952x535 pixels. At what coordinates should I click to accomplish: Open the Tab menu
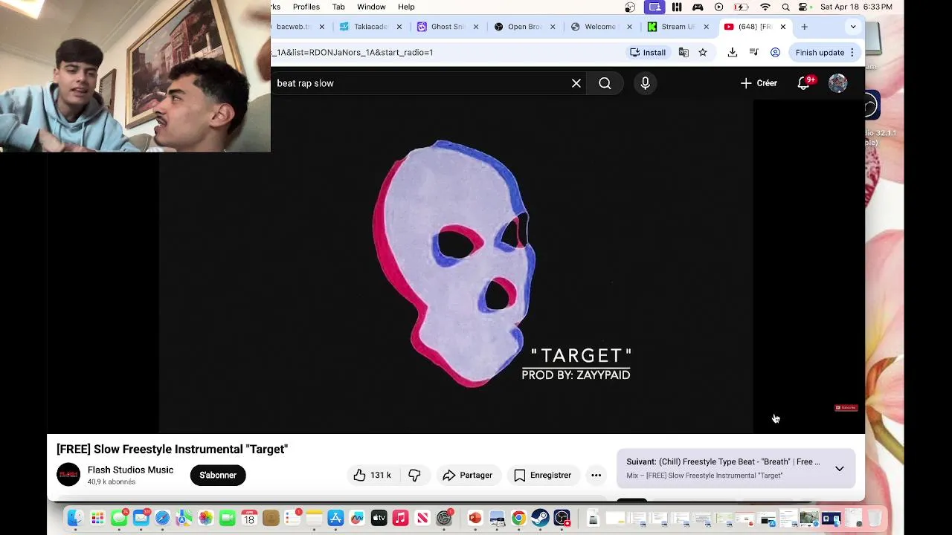click(338, 7)
